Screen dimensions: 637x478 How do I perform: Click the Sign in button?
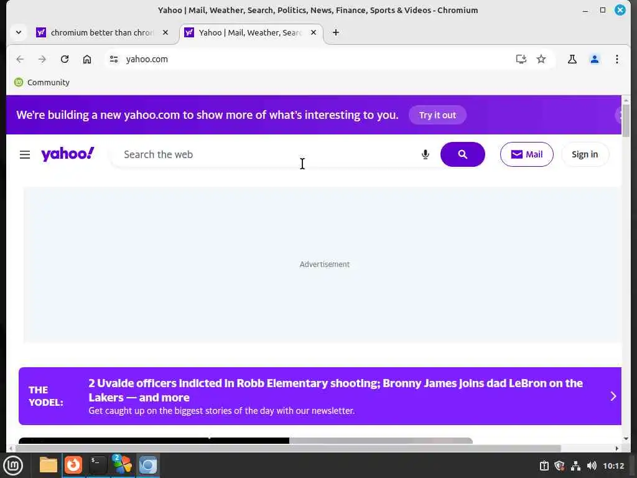[x=585, y=154]
